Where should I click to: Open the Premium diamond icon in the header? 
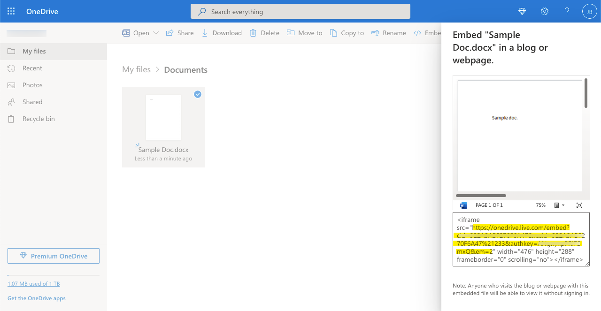(522, 11)
